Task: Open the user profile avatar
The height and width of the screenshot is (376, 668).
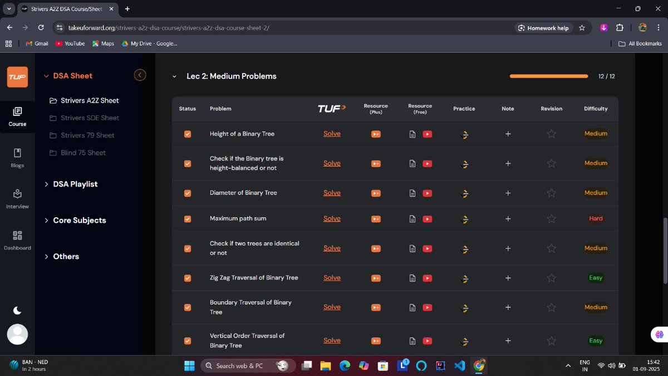Action: point(17,334)
